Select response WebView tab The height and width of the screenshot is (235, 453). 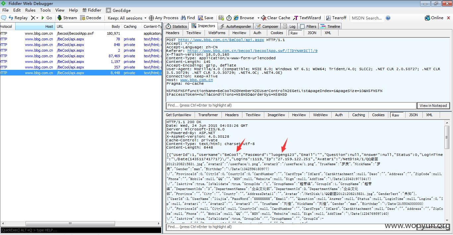click(x=320, y=115)
